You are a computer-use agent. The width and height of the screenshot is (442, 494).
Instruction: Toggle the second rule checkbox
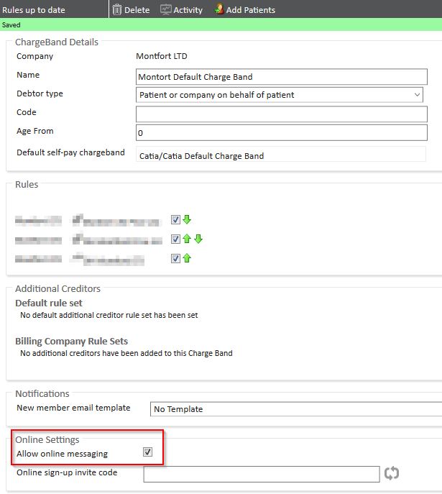point(175,239)
